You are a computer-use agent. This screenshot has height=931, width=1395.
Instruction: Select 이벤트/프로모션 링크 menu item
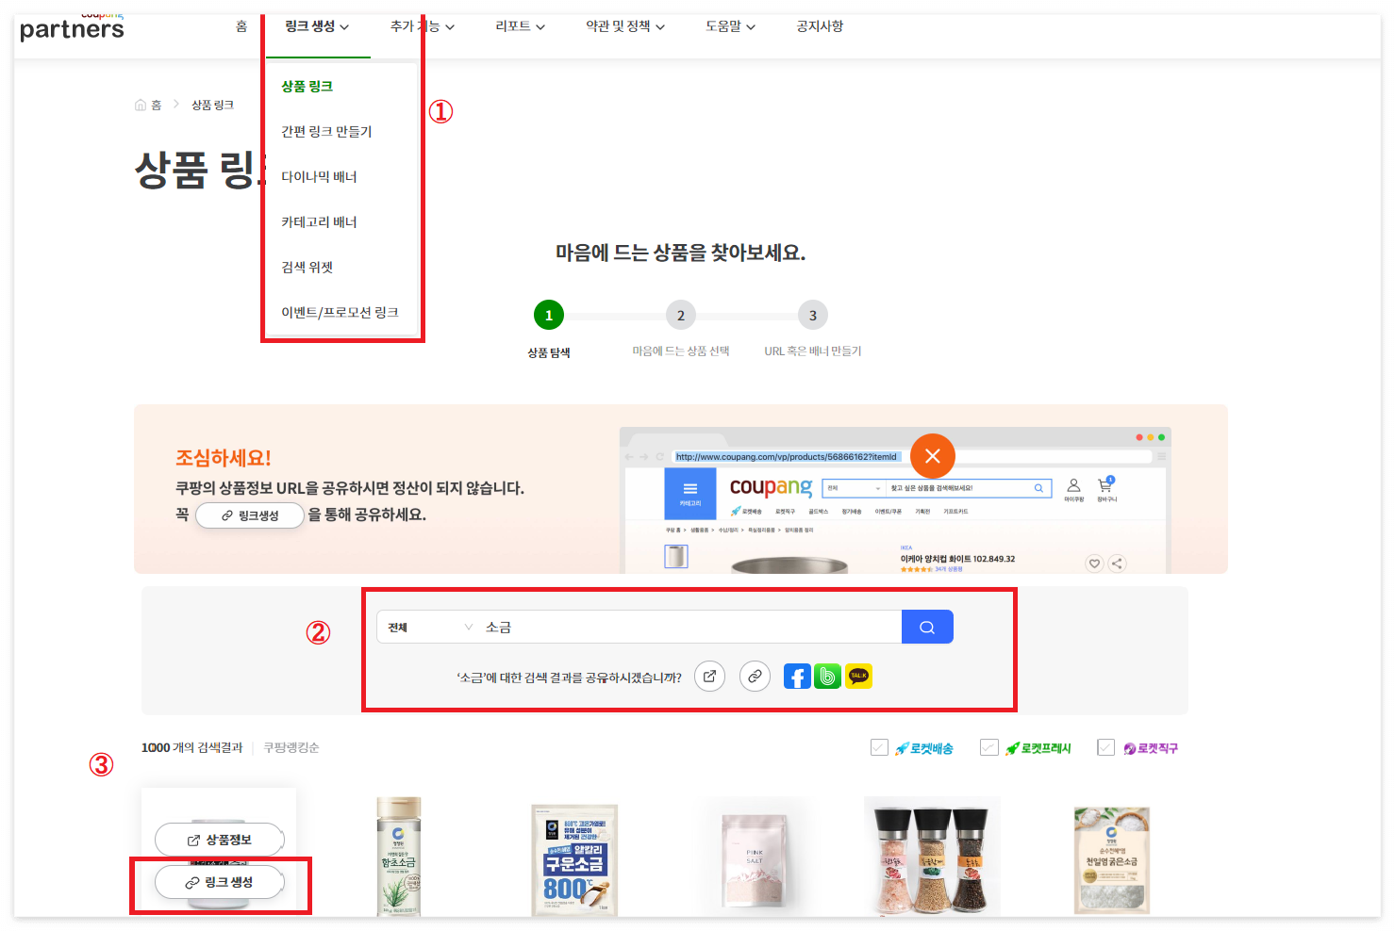coord(340,312)
